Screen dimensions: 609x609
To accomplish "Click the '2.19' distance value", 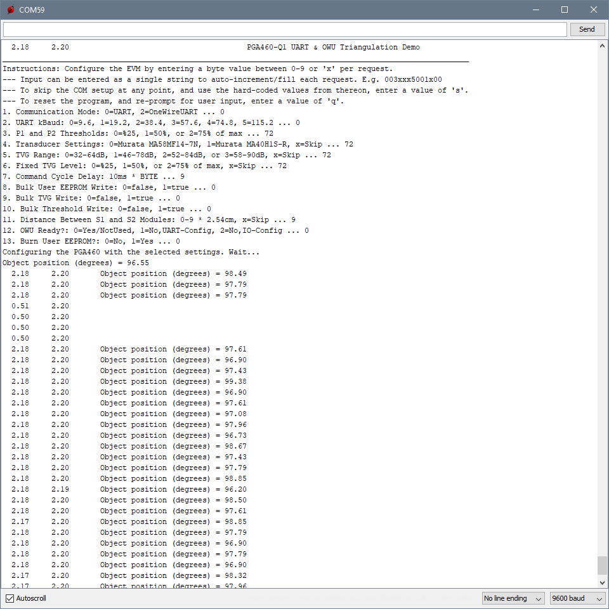I will [60, 489].
